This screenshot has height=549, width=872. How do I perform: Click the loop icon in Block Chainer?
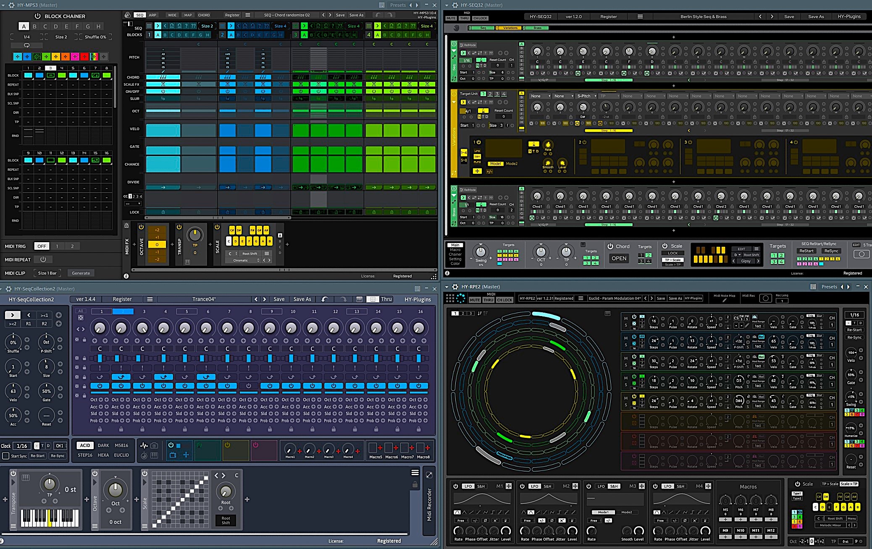26,45
